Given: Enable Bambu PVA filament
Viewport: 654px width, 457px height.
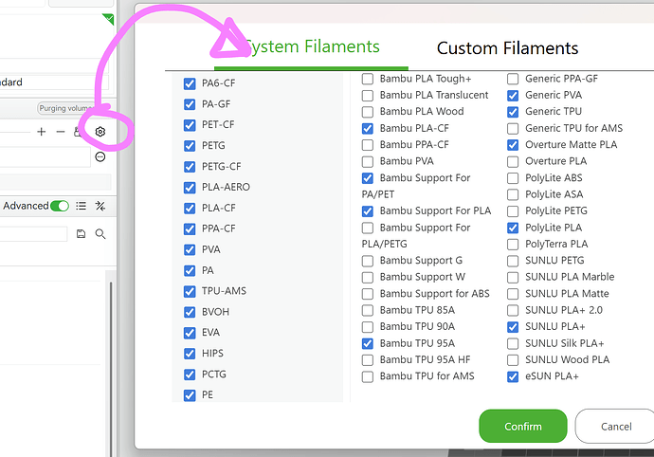Looking at the screenshot, I should 368,161.
